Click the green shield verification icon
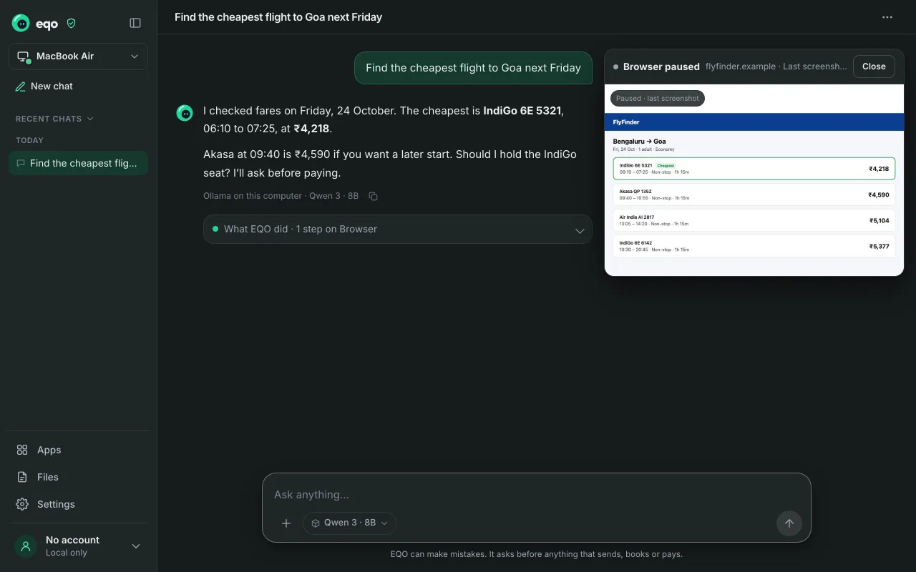The width and height of the screenshot is (916, 572). pyautogui.click(x=71, y=23)
